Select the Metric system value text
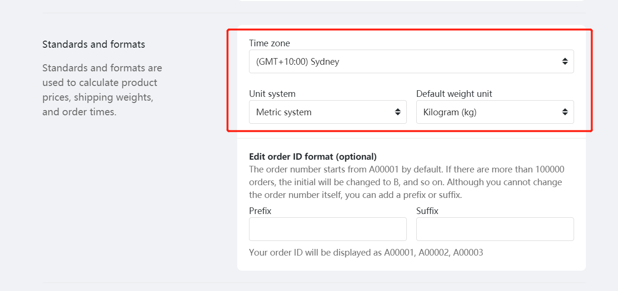The width and height of the screenshot is (618, 291). point(283,112)
